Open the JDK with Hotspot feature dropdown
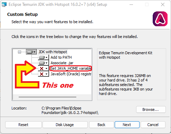171x134 pixels. [31, 52]
